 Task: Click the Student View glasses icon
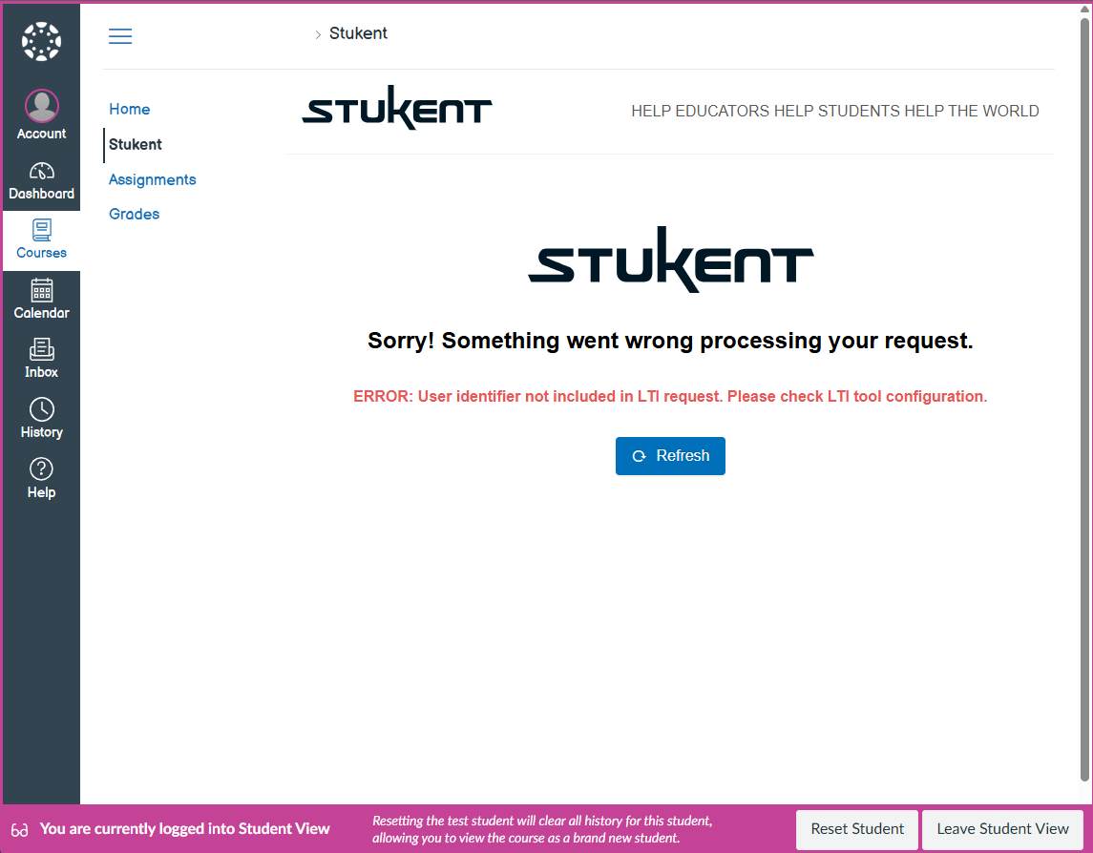20,830
